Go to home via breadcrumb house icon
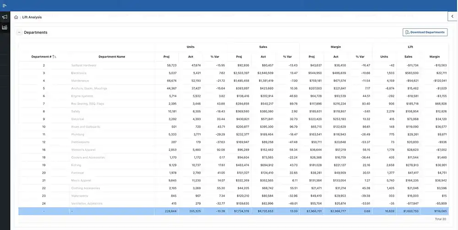This screenshot has height=230, width=458. pos(16,17)
